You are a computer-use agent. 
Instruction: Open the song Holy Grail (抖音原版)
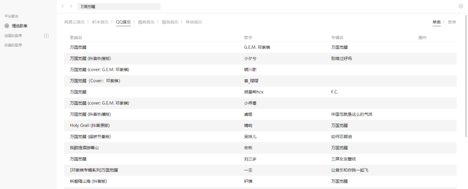89,125
